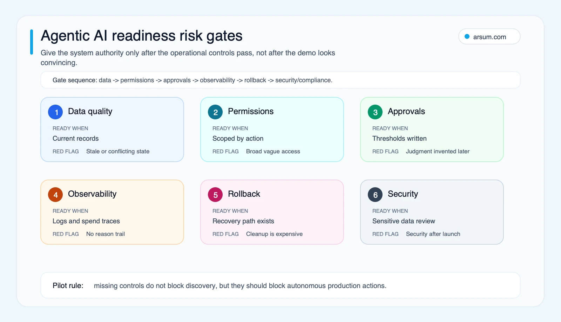Click the blue number 1 badge

[55, 112]
